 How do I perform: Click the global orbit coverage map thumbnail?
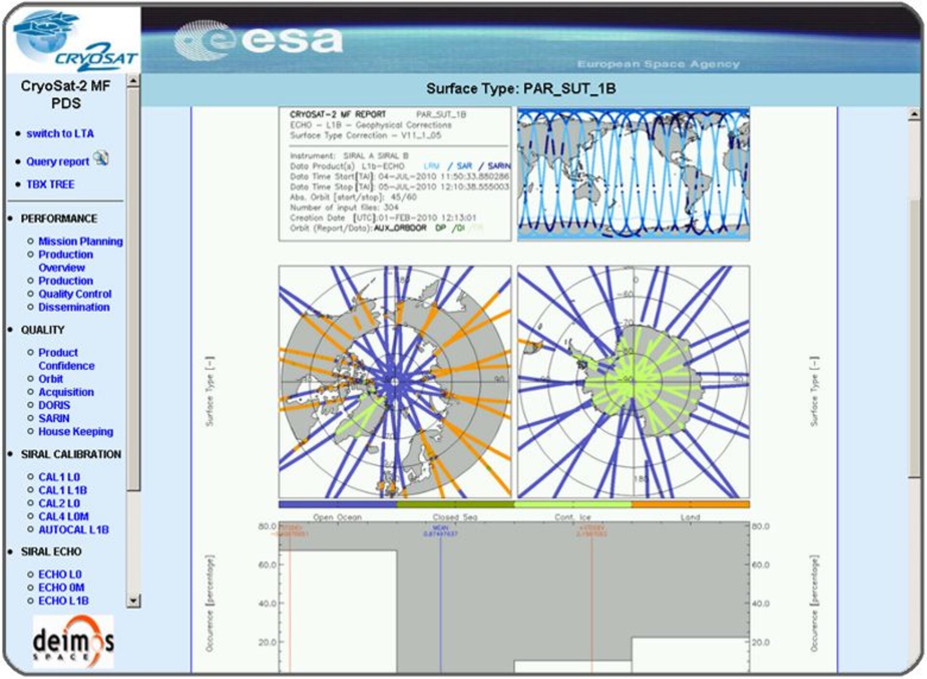[632, 174]
